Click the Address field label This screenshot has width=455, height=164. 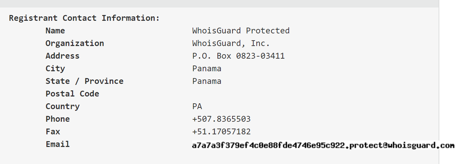[62, 56]
